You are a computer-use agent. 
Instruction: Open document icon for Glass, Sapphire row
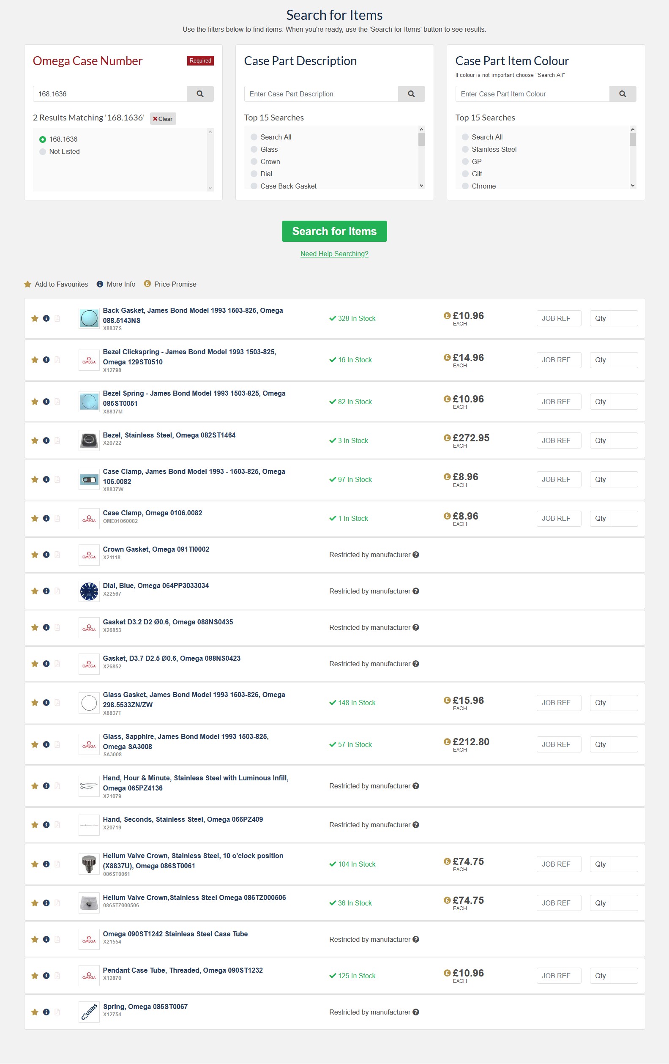57,744
